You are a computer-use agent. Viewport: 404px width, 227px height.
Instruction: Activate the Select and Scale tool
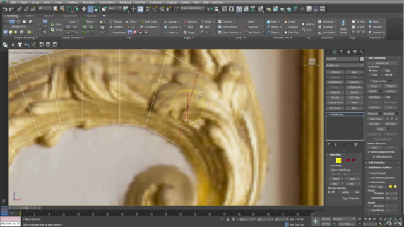(x=97, y=9)
